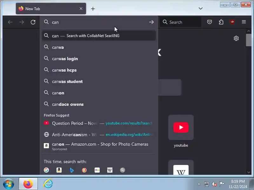Open the Extensions puzzle-piece icon

[221, 22]
